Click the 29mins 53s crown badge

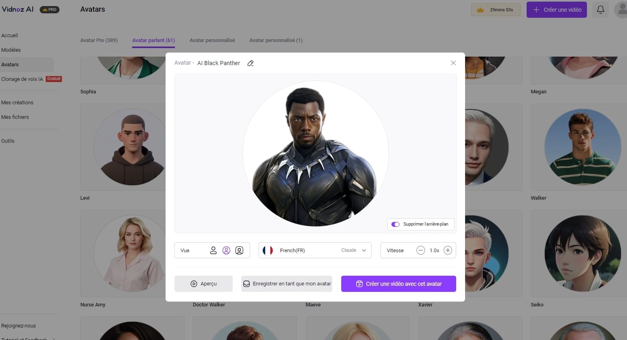pyautogui.click(x=496, y=10)
